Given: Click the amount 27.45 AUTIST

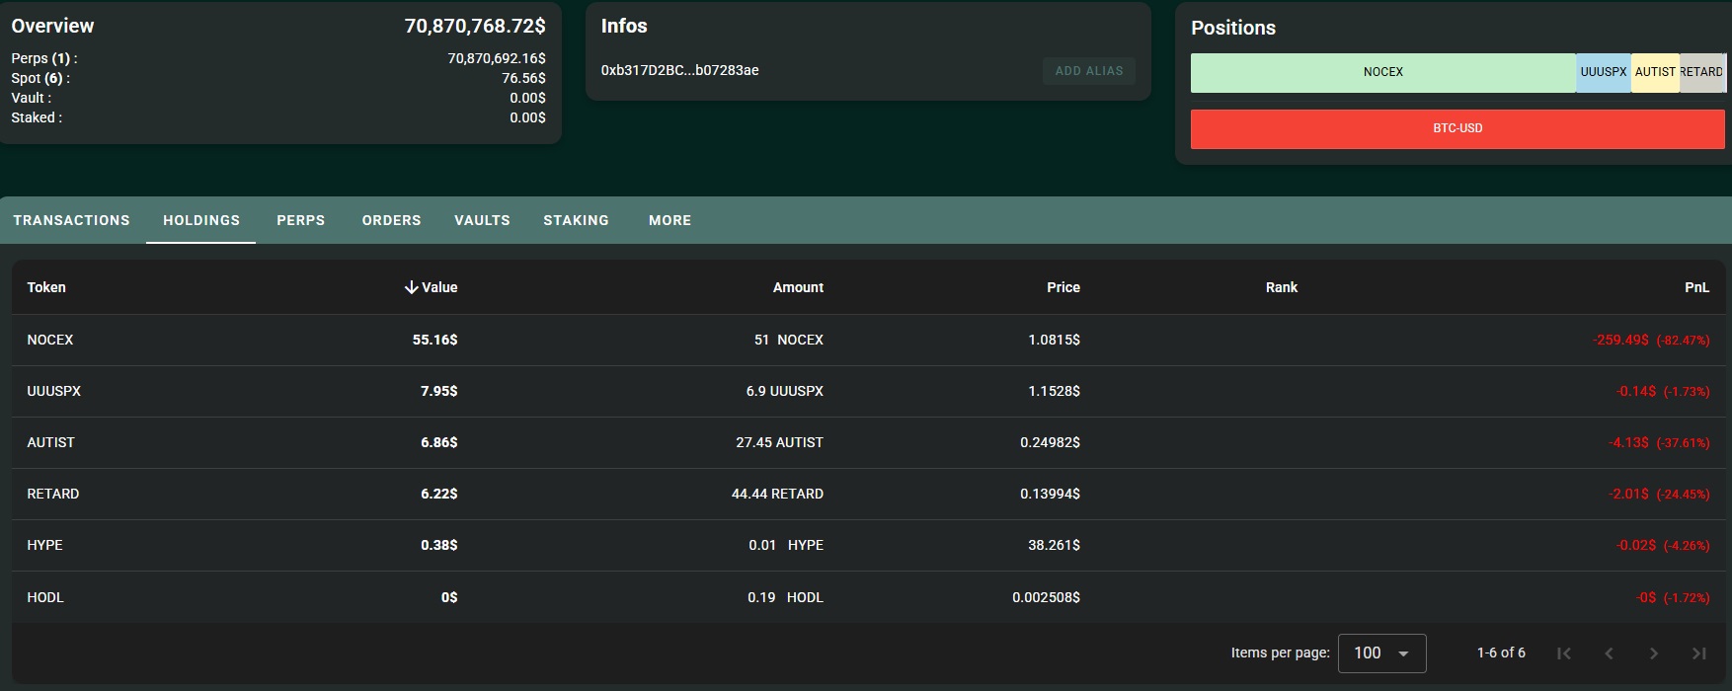Looking at the screenshot, I should [x=779, y=442].
